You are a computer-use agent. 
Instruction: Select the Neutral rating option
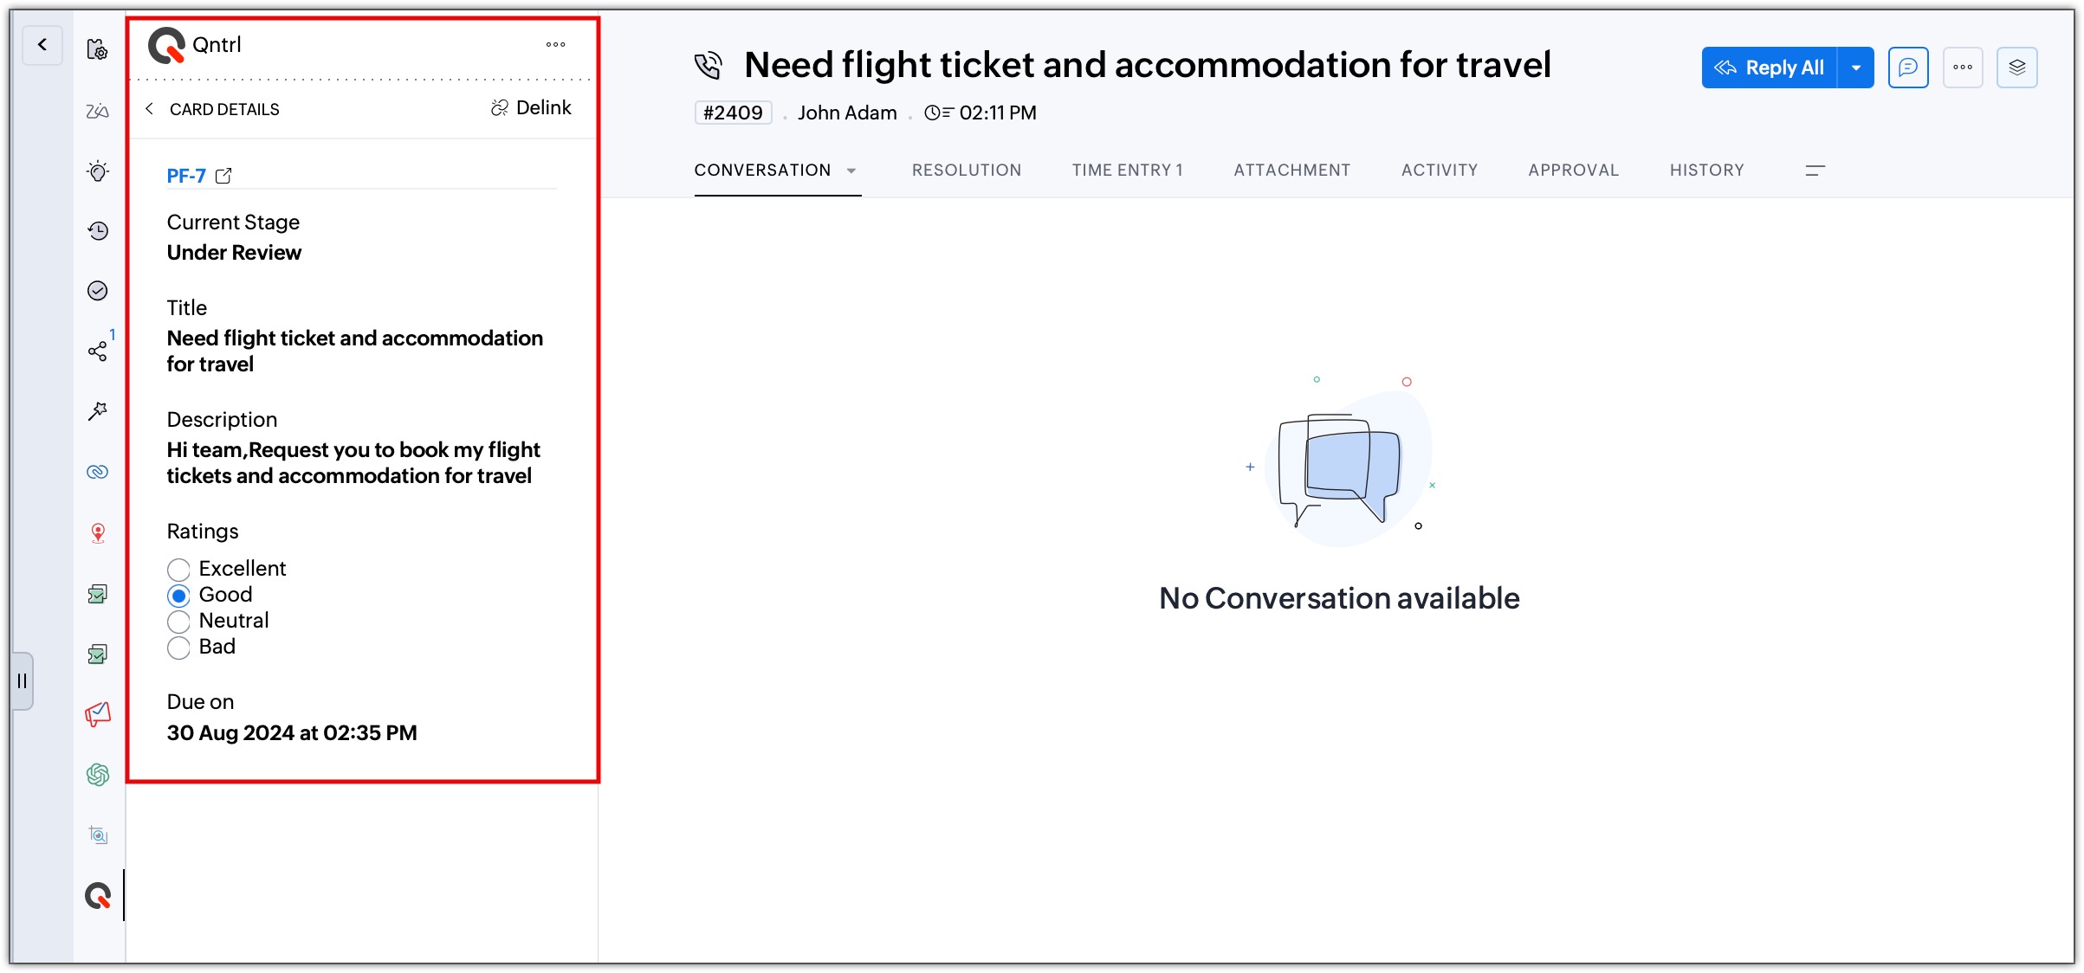[x=178, y=622]
